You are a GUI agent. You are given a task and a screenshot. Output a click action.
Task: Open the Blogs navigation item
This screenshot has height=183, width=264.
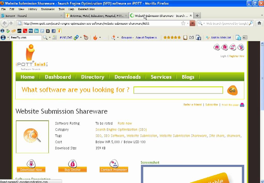pos(188,77)
